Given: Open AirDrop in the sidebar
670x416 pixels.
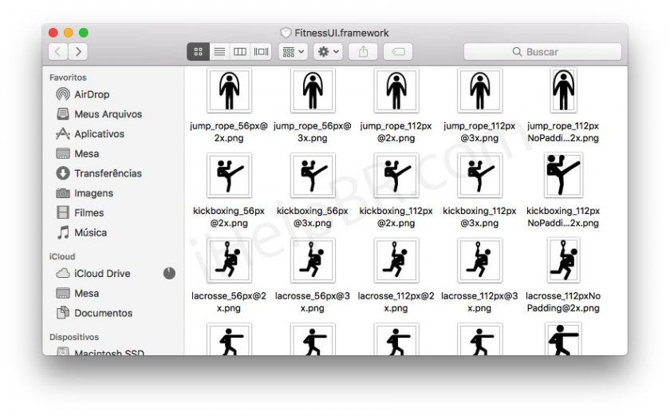Looking at the screenshot, I should pos(91,94).
